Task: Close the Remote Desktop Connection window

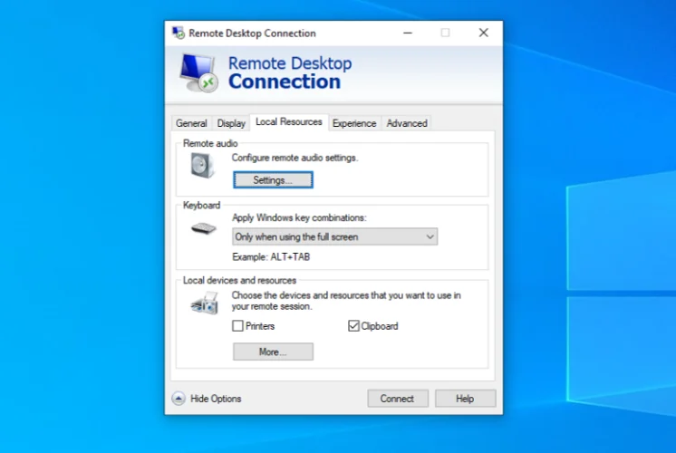Action: 484,33
